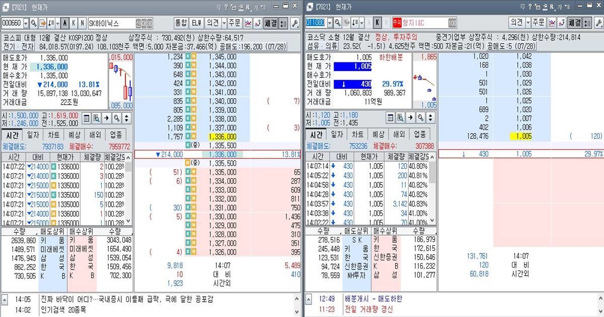Switch to 차트 tab in 형지I&C window
Screen dimensions: 604x317
(357, 135)
